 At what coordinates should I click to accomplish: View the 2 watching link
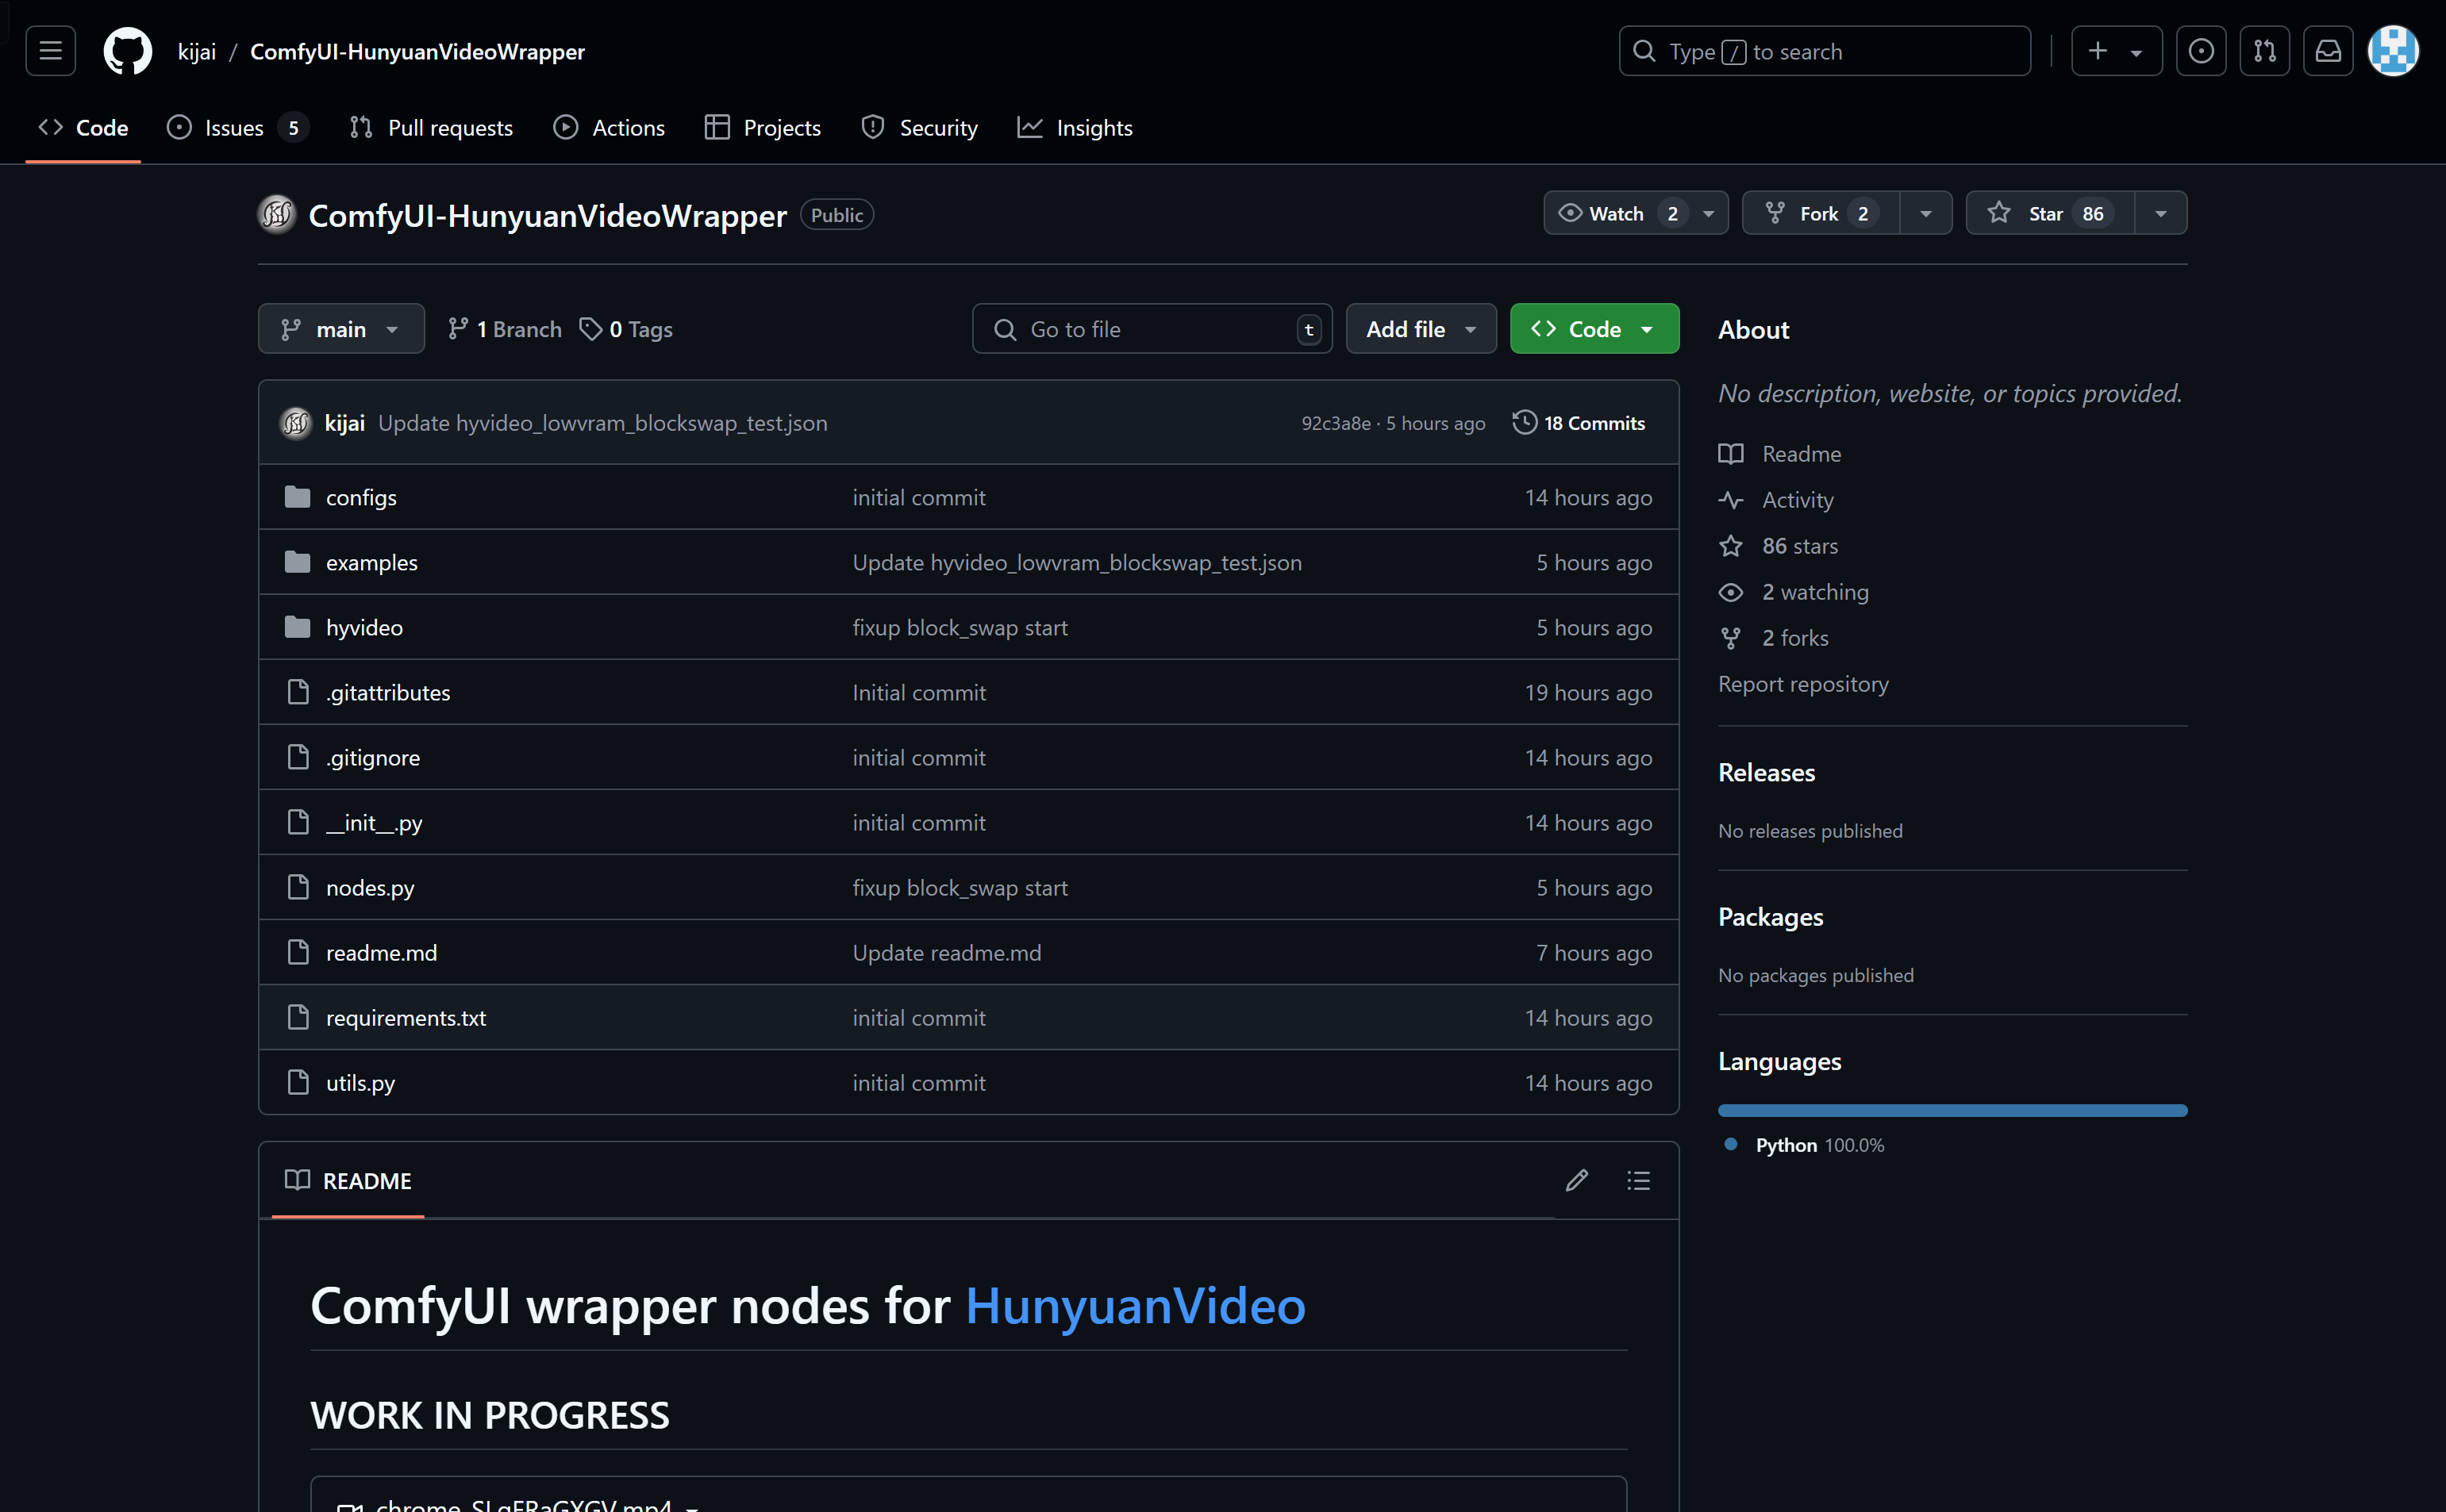coord(1794,591)
